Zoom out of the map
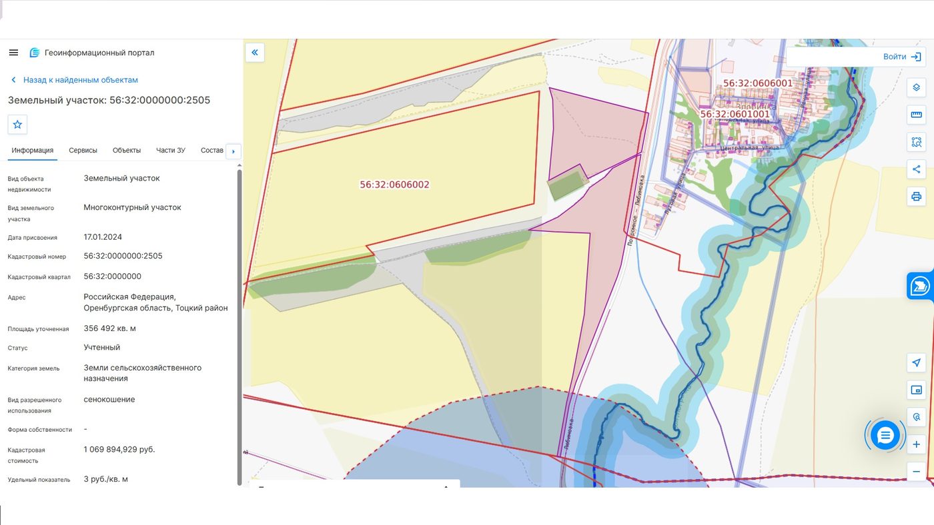The height and width of the screenshot is (525, 934). [x=917, y=472]
